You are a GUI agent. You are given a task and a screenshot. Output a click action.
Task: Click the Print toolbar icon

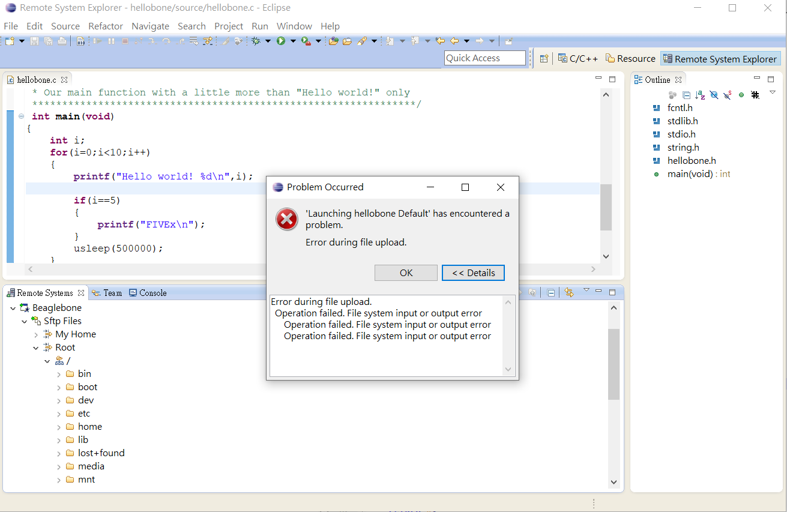coord(62,41)
